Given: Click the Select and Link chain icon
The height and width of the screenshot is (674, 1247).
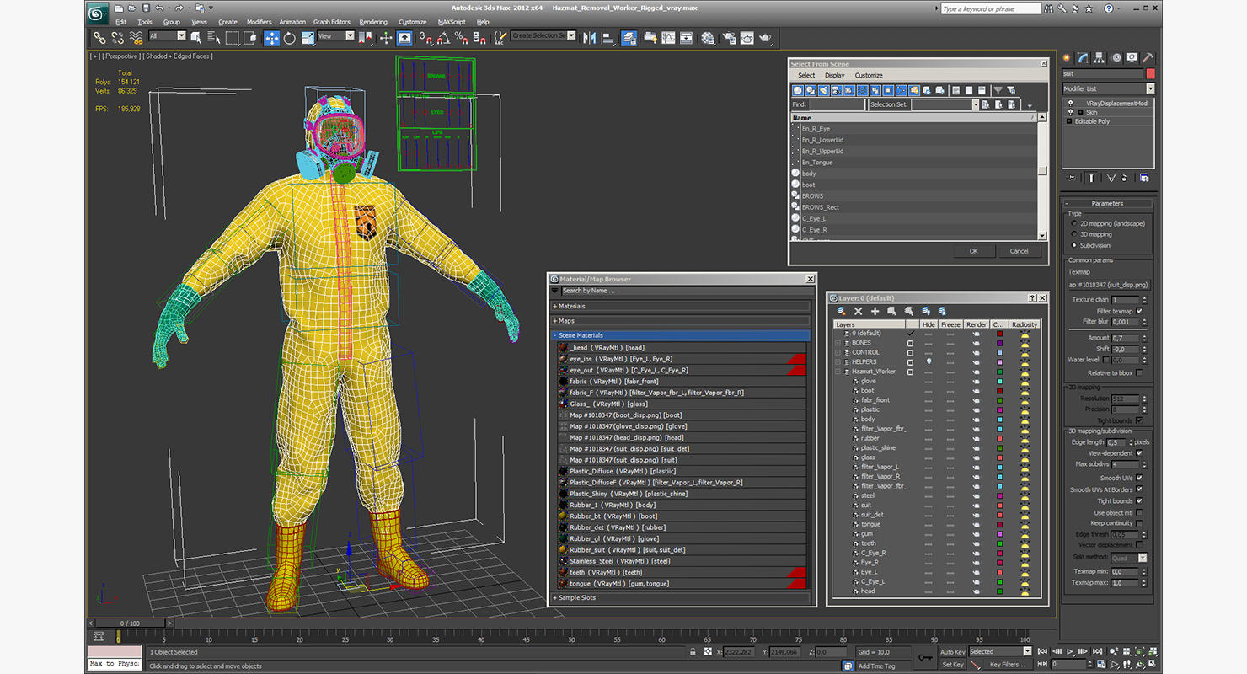Looking at the screenshot, I should coord(99,38).
